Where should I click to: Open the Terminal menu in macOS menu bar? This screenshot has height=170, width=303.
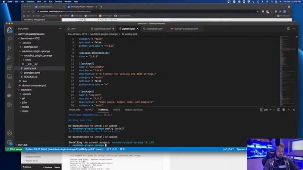point(58,1)
